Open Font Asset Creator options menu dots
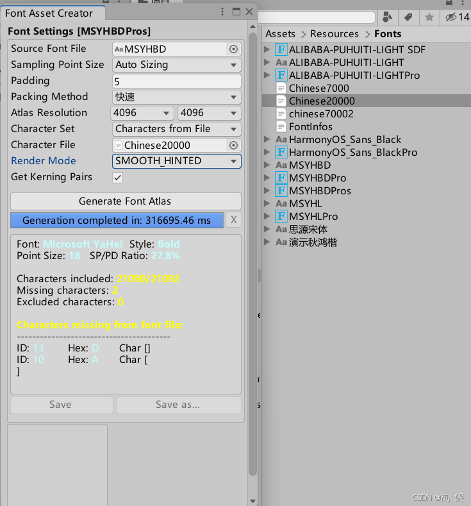Viewport: 471px width, 506px height. point(222,12)
